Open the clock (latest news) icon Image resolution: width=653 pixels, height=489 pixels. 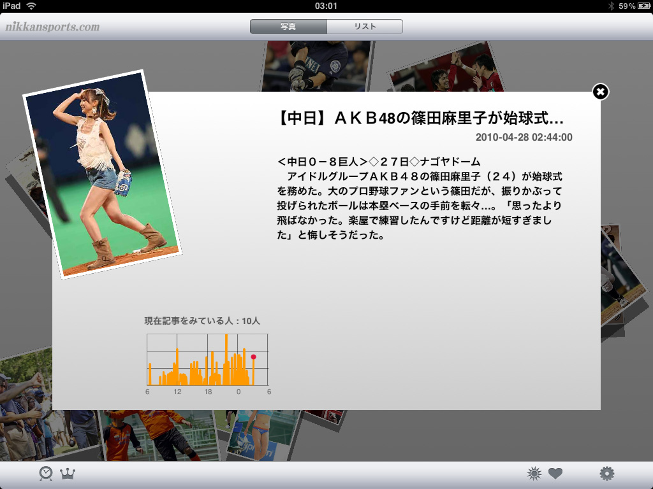point(46,473)
